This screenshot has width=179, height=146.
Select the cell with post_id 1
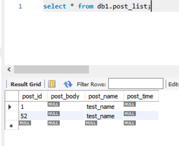(x=33, y=106)
